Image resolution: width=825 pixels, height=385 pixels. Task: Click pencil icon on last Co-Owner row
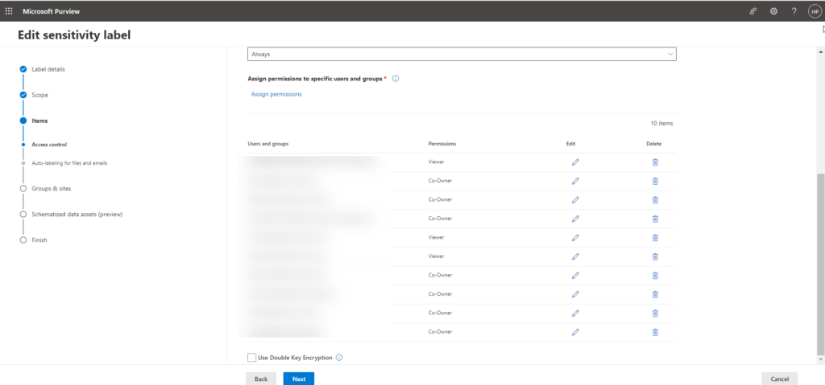click(575, 332)
